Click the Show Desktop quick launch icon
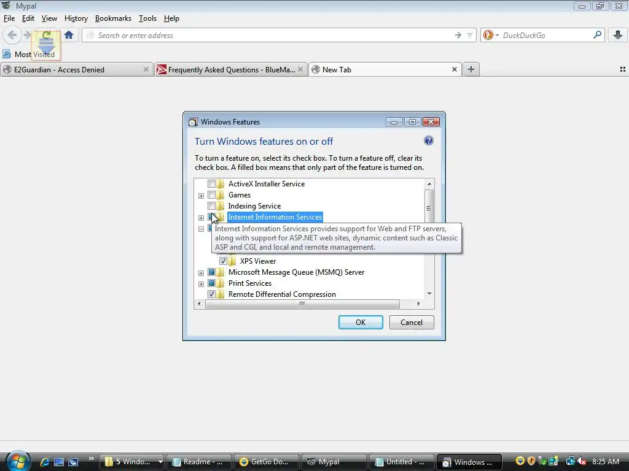The height and width of the screenshot is (471, 629). [x=59, y=462]
